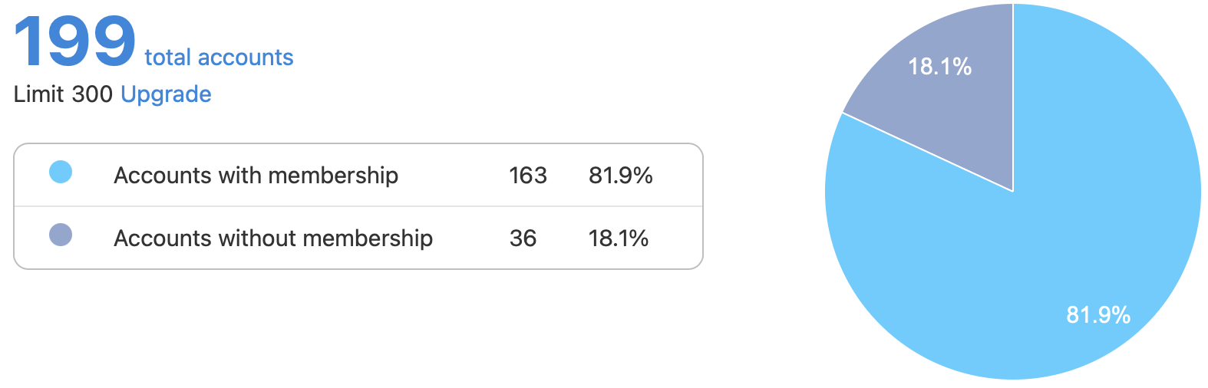Select the light blue pie slice
The width and height of the screenshot is (1208, 388).
click(998, 284)
